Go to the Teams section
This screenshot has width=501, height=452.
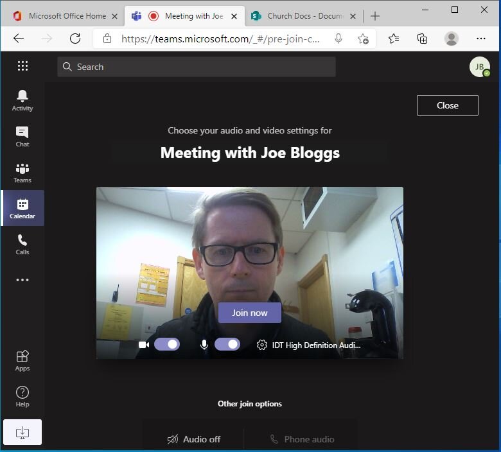click(22, 173)
